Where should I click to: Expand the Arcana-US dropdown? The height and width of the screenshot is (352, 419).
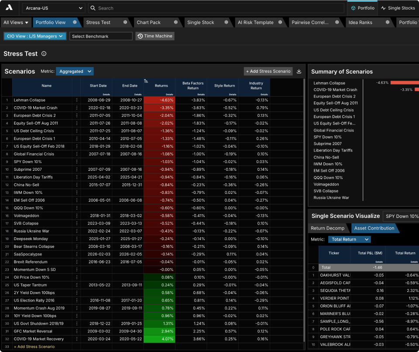tap(53, 8)
